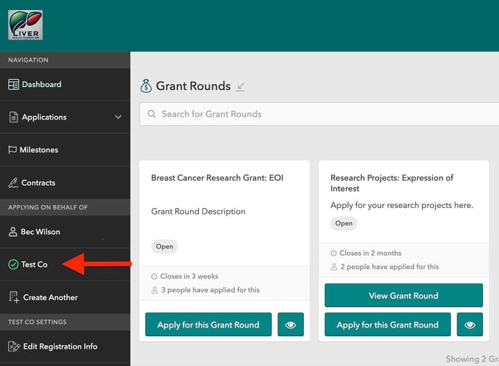Image resolution: width=499 pixels, height=366 pixels.
Task: Click the Milestones flag icon
Action: 12,150
